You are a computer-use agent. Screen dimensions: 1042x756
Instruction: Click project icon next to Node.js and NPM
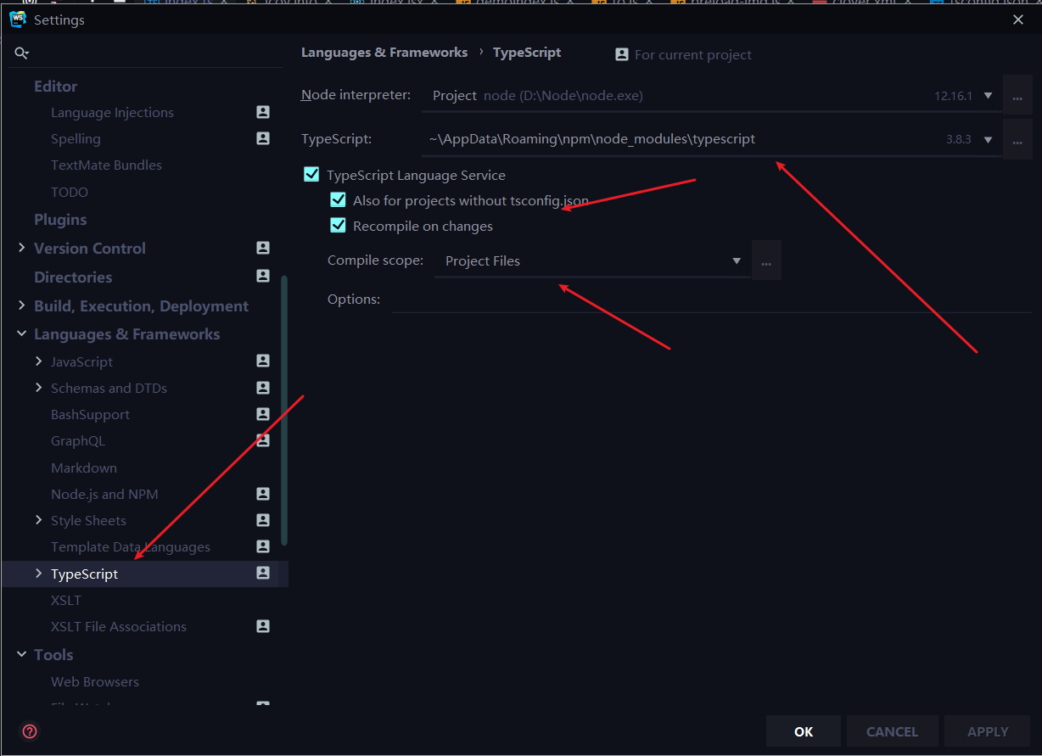point(263,494)
